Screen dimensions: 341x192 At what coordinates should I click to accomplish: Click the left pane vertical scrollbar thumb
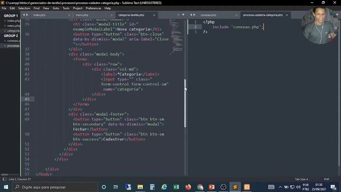[185, 103]
